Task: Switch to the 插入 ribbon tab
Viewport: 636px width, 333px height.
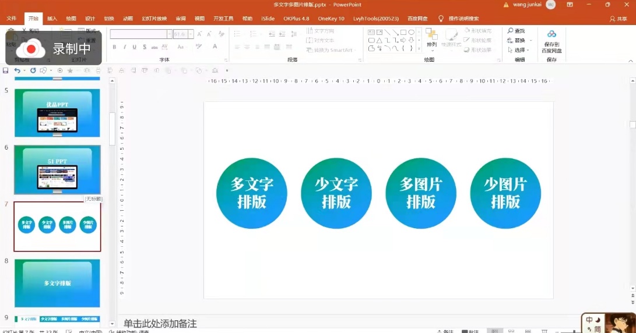Action: (52, 19)
